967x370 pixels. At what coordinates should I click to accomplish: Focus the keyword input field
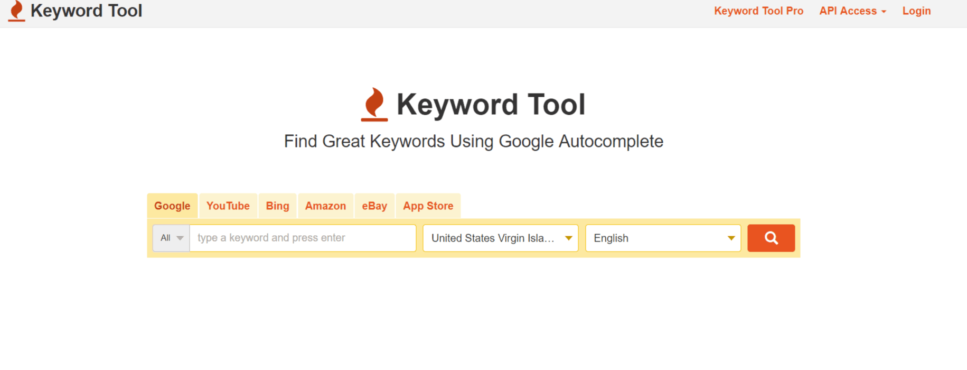303,238
